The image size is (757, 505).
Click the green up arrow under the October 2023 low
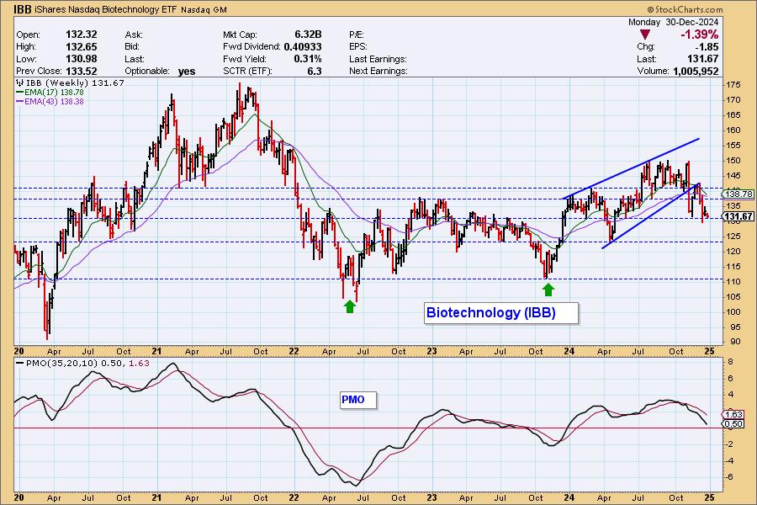548,290
